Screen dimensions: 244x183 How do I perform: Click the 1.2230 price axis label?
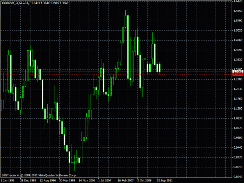point(238,89)
